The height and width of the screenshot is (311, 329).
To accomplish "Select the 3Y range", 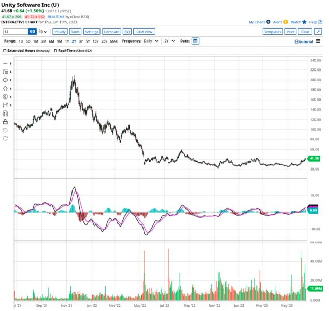I will tap(81, 41).
